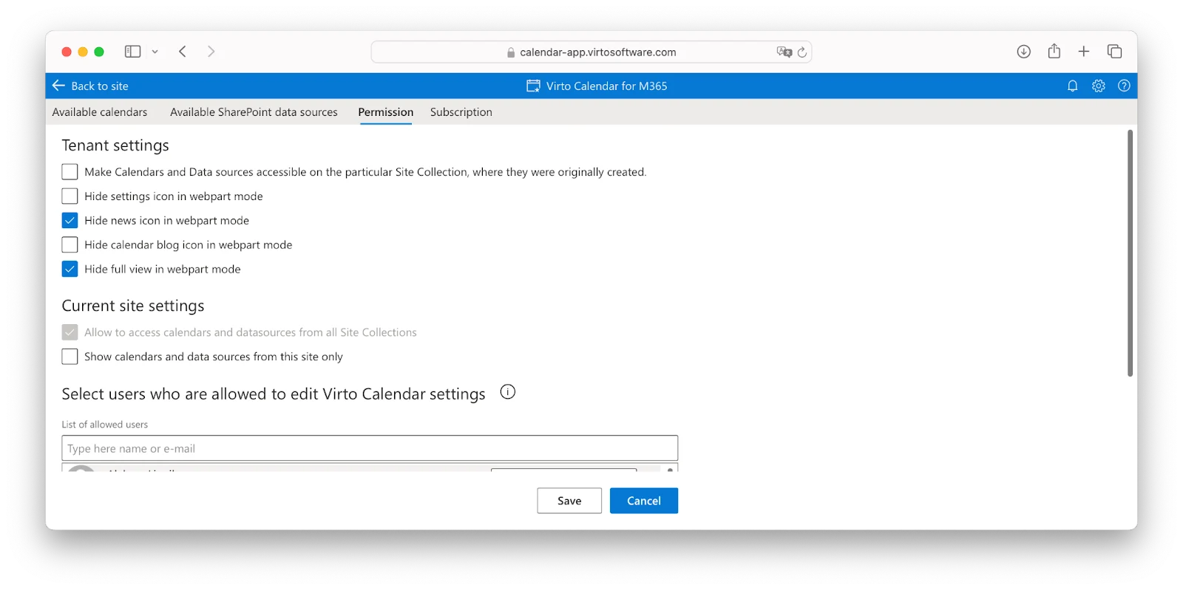Screen dimensions: 1183x590
Task: Open notifications bell in Virto header
Action: point(1072,86)
